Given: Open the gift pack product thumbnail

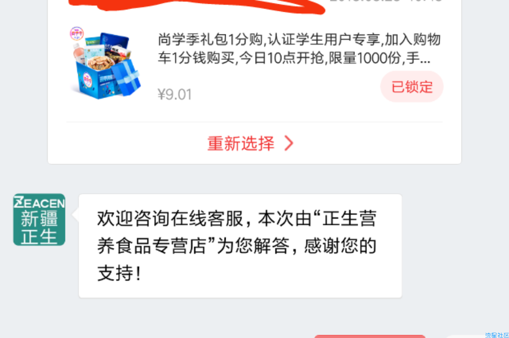Looking at the screenshot, I should [x=106, y=63].
